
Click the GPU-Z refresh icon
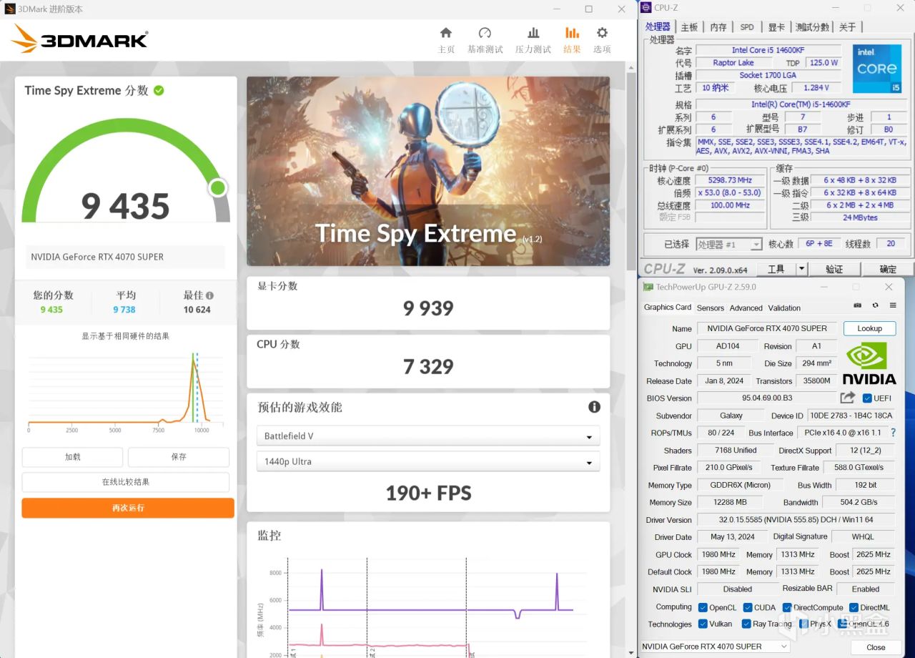(875, 305)
